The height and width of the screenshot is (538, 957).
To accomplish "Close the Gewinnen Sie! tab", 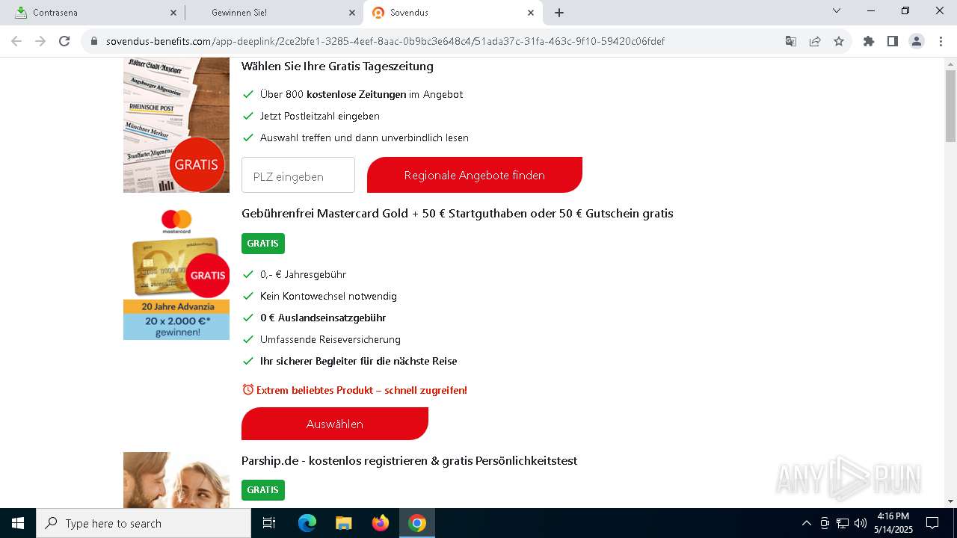I will (x=352, y=13).
